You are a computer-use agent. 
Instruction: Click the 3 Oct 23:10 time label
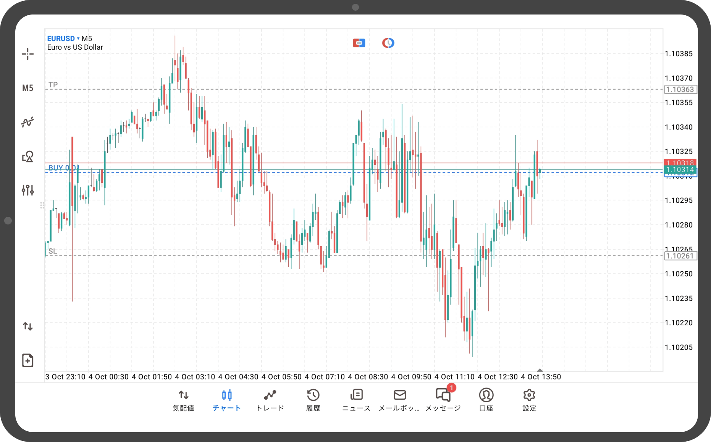[65, 377]
